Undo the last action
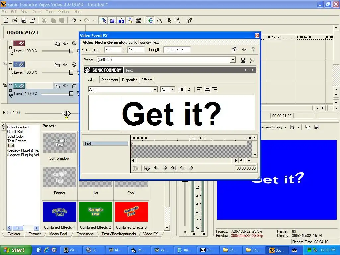The width and height of the screenshot is (340, 255). coord(73,20)
